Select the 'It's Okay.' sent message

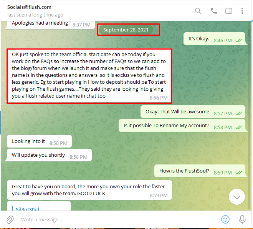click(215, 39)
